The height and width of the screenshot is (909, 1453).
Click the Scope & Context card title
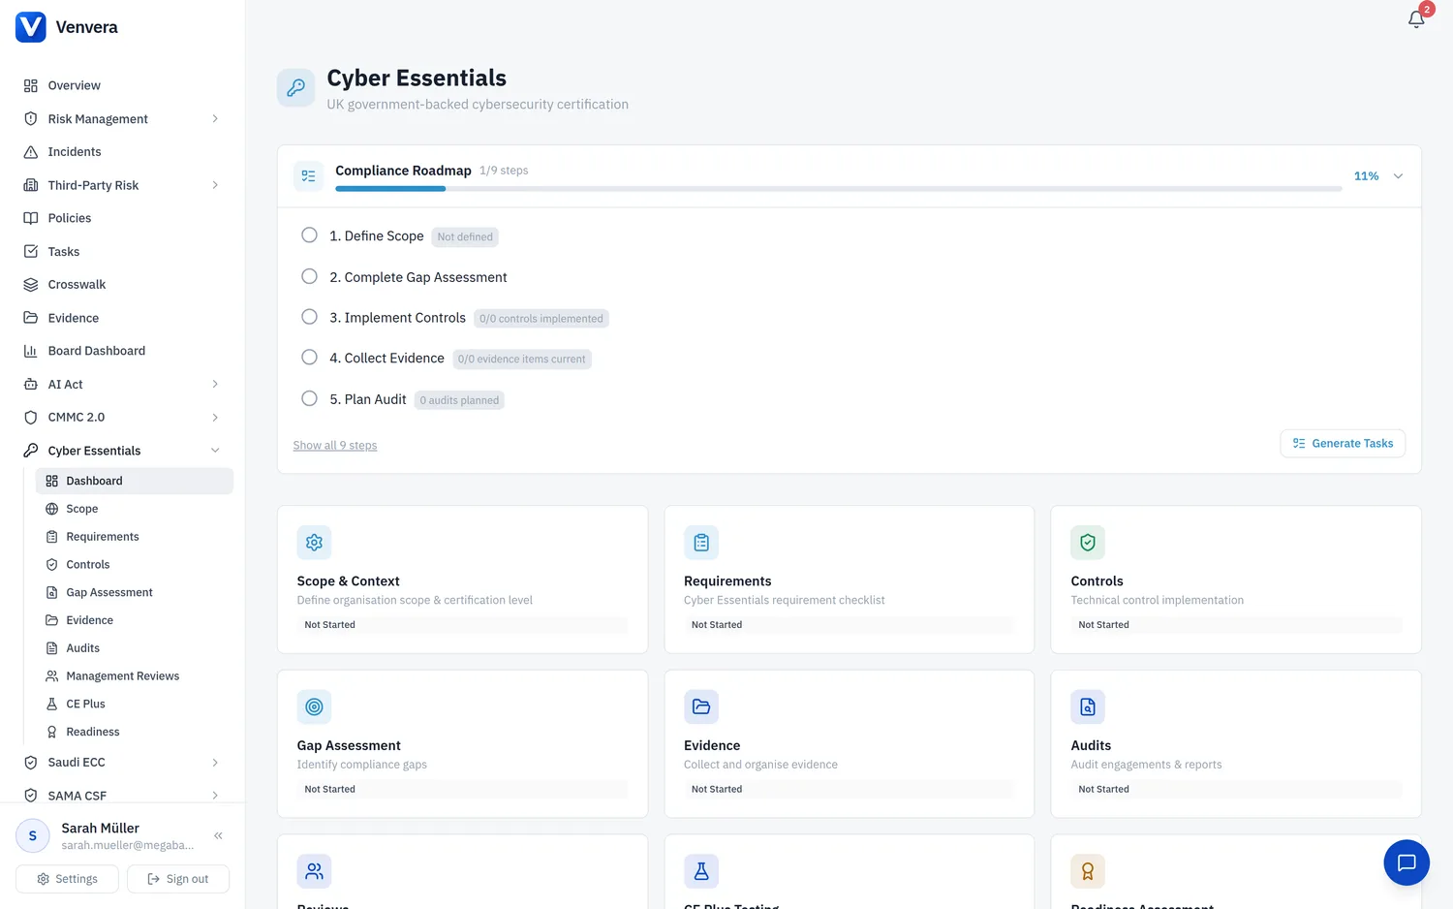click(348, 581)
